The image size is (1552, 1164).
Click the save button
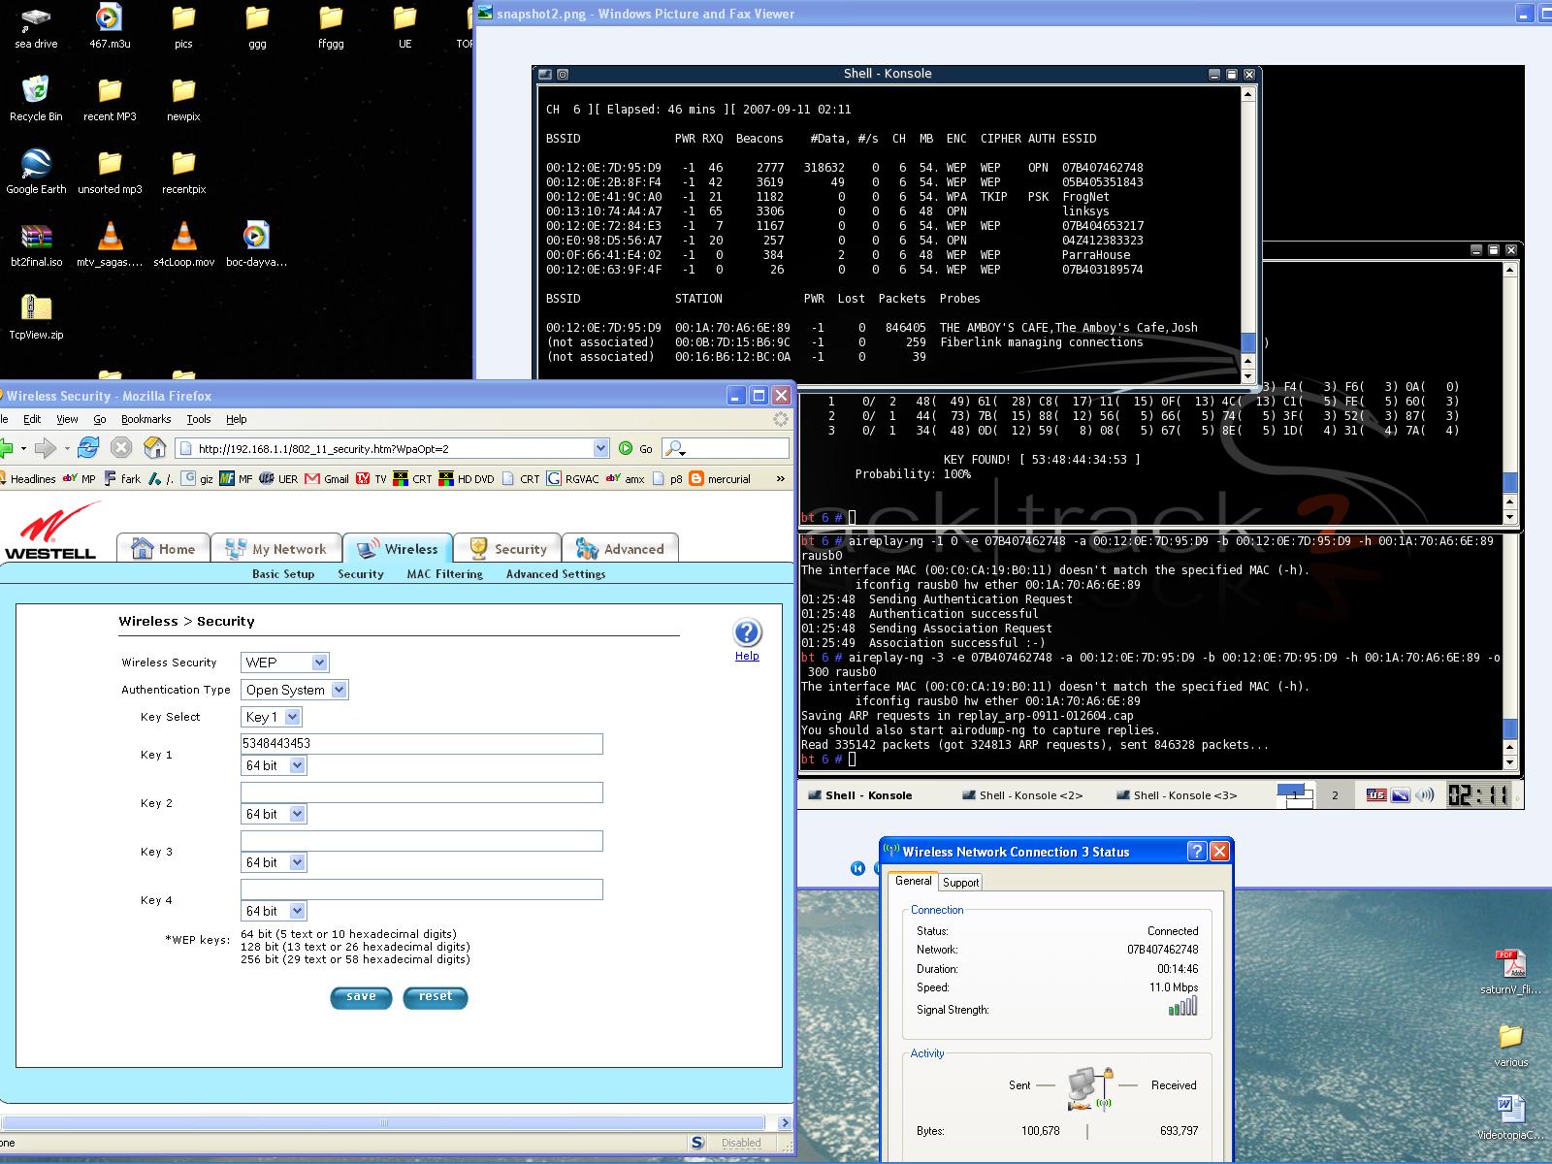click(x=361, y=997)
